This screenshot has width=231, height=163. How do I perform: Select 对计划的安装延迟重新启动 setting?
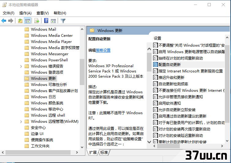[x=181, y=135]
